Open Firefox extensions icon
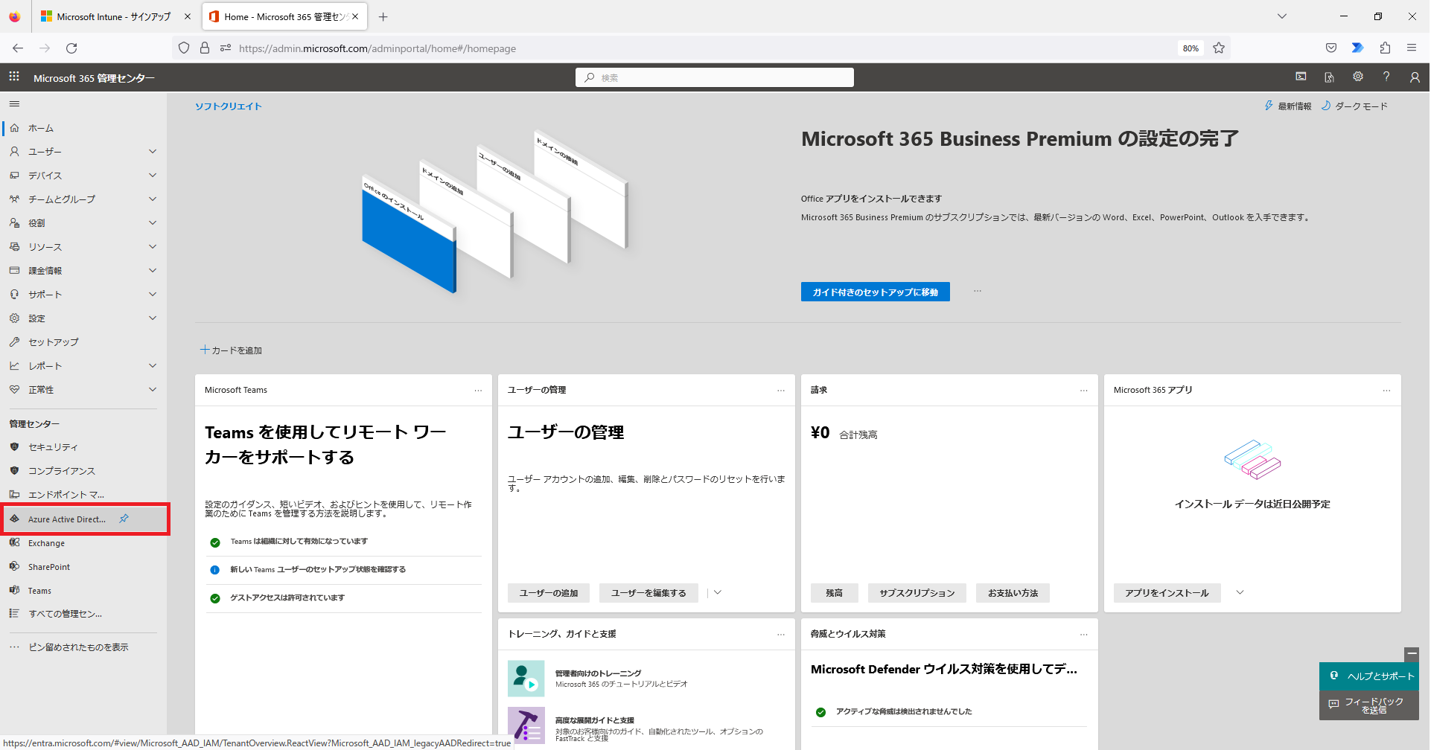Image resolution: width=1431 pixels, height=750 pixels. point(1385,48)
